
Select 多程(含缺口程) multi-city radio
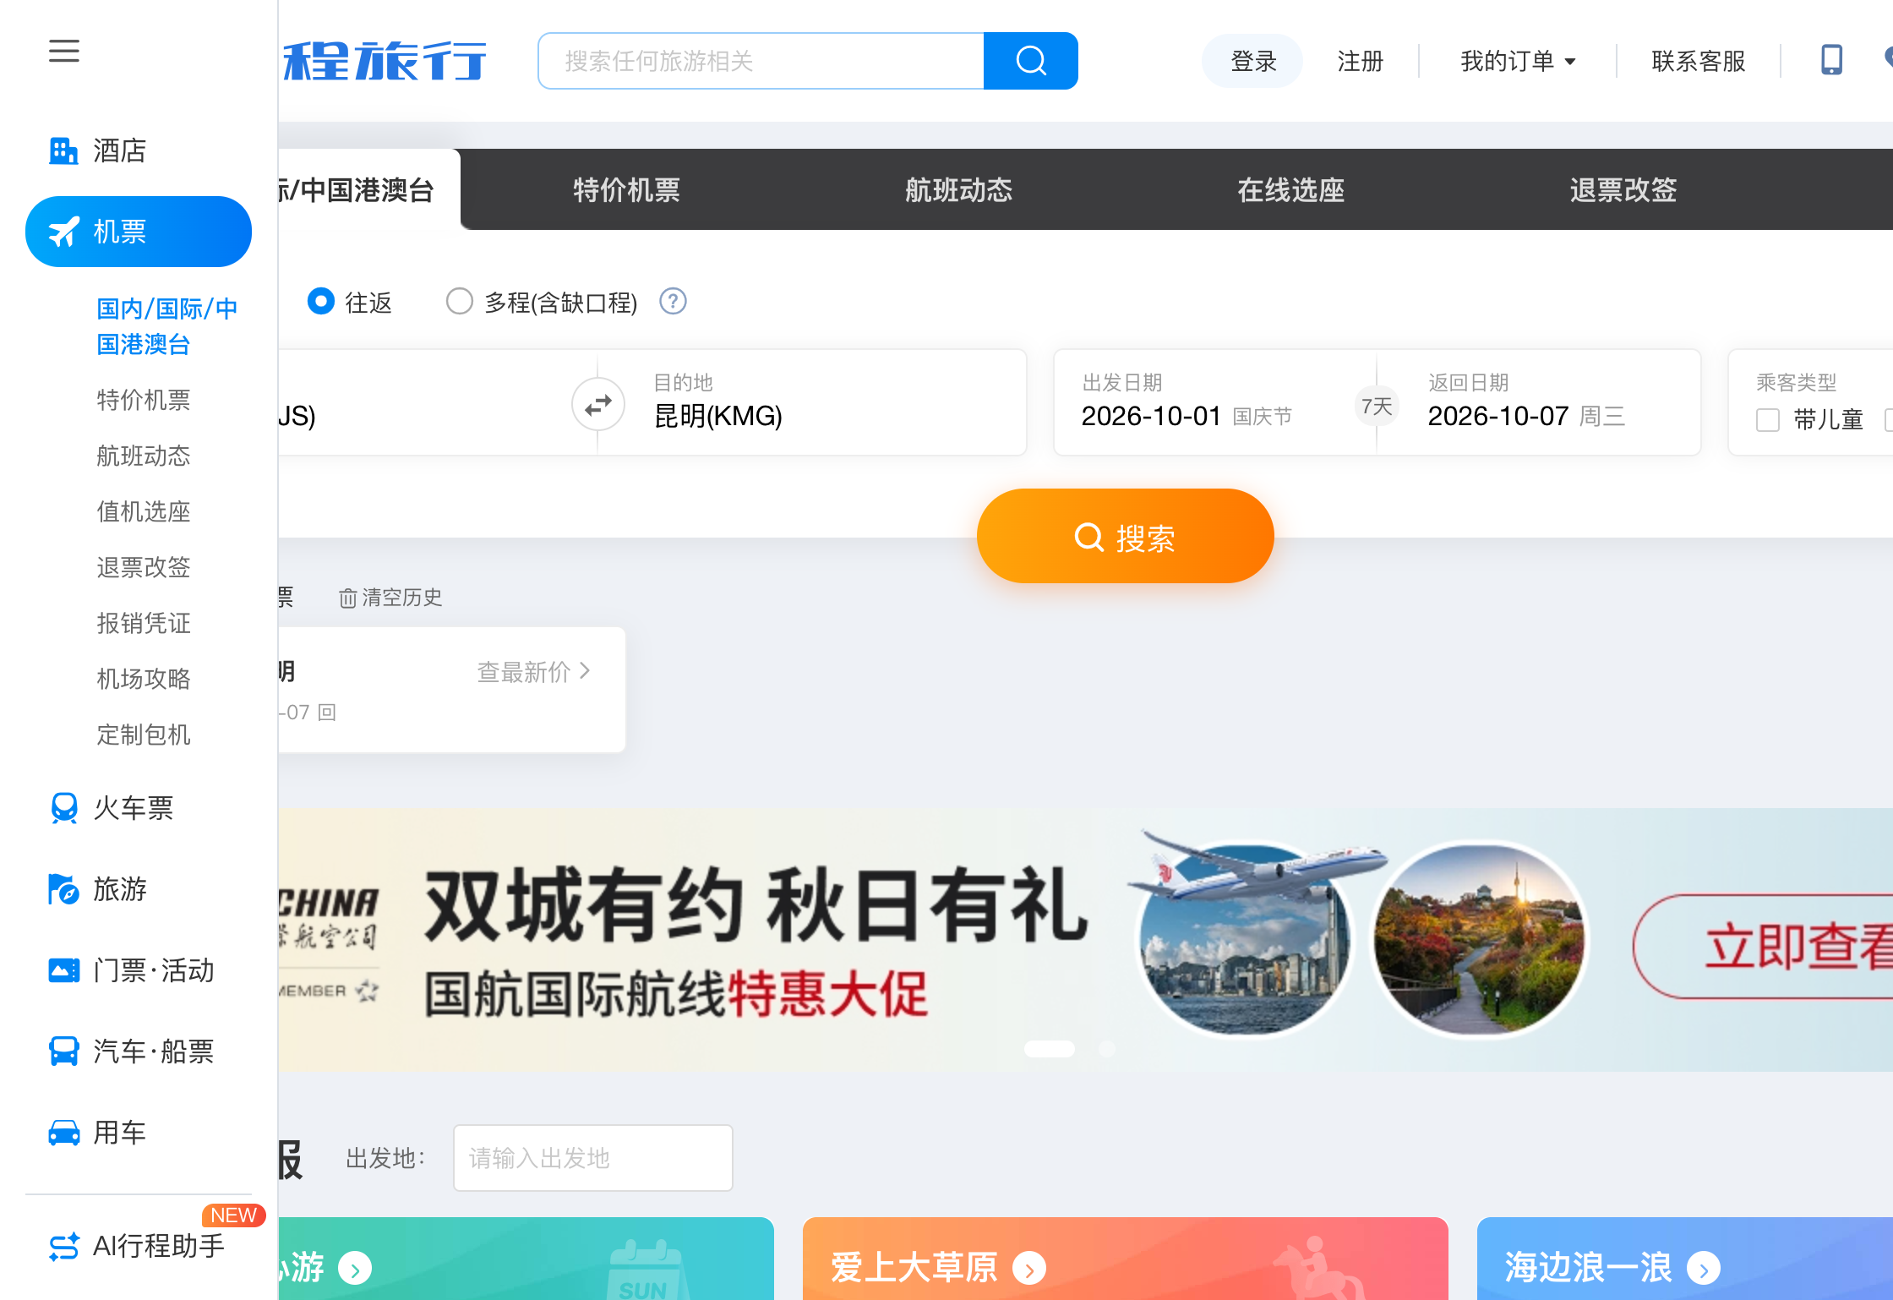pyautogui.click(x=459, y=301)
